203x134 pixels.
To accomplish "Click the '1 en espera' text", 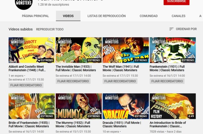I will (16, 76).
